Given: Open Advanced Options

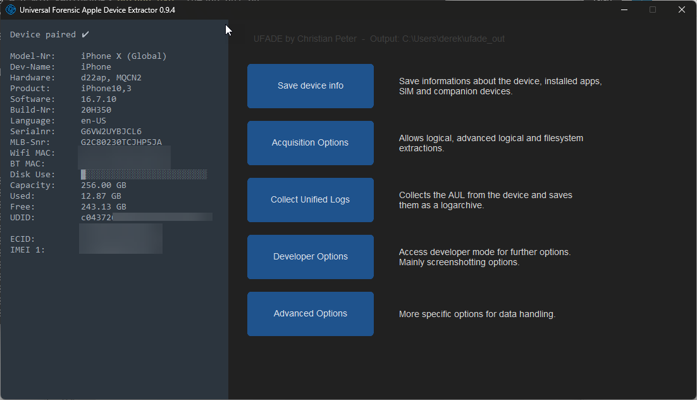Looking at the screenshot, I should (310, 314).
